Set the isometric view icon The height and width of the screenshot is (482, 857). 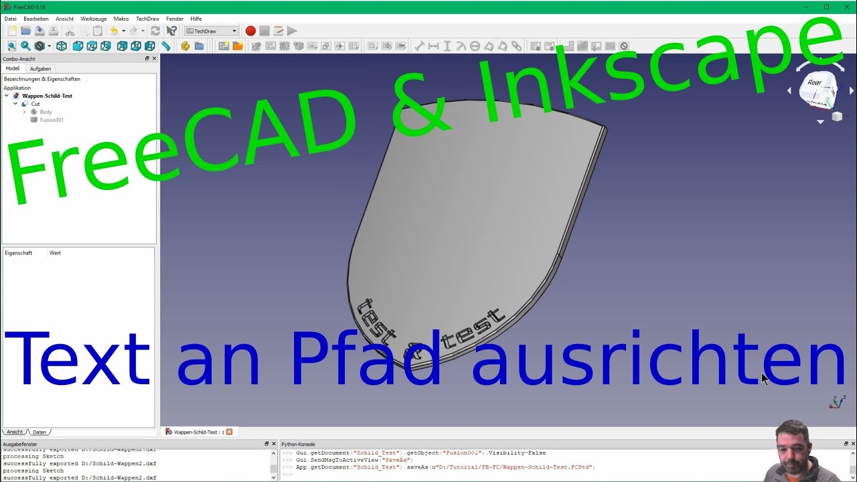[62, 46]
